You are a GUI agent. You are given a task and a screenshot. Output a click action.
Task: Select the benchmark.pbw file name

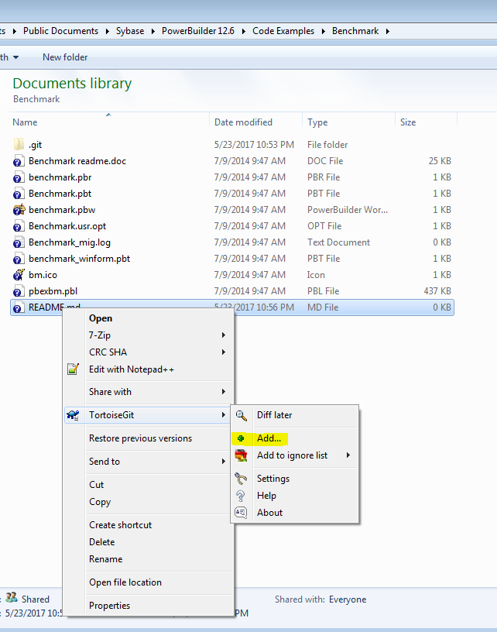click(x=62, y=210)
